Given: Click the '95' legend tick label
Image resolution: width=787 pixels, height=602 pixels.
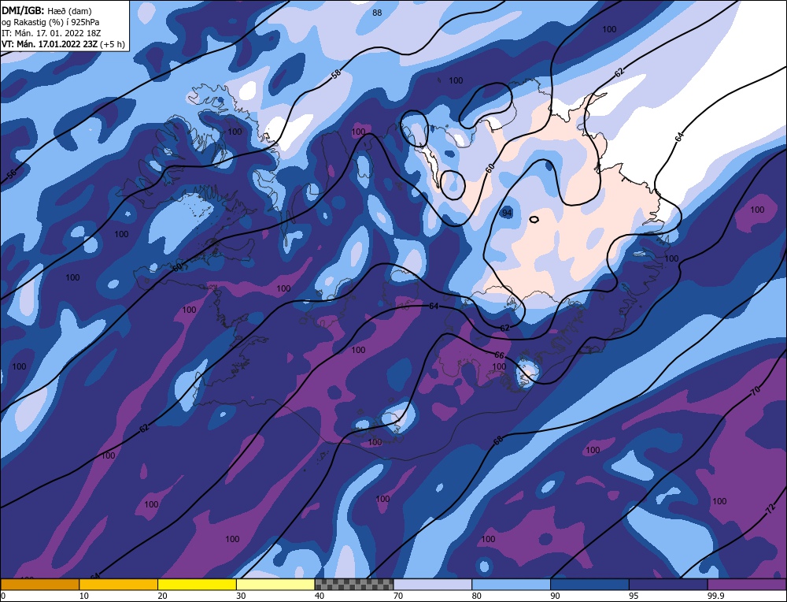Looking at the screenshot, I should [634, 596].
